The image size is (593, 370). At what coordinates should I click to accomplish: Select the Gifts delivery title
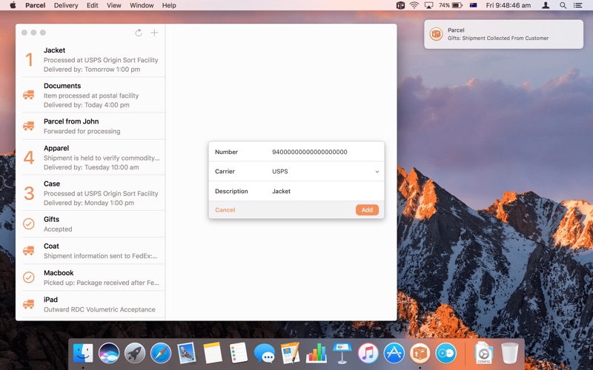tap(51, 219)
